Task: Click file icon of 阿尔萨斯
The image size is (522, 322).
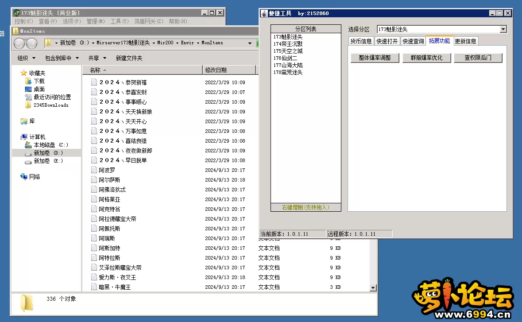Action: (94, 179)
